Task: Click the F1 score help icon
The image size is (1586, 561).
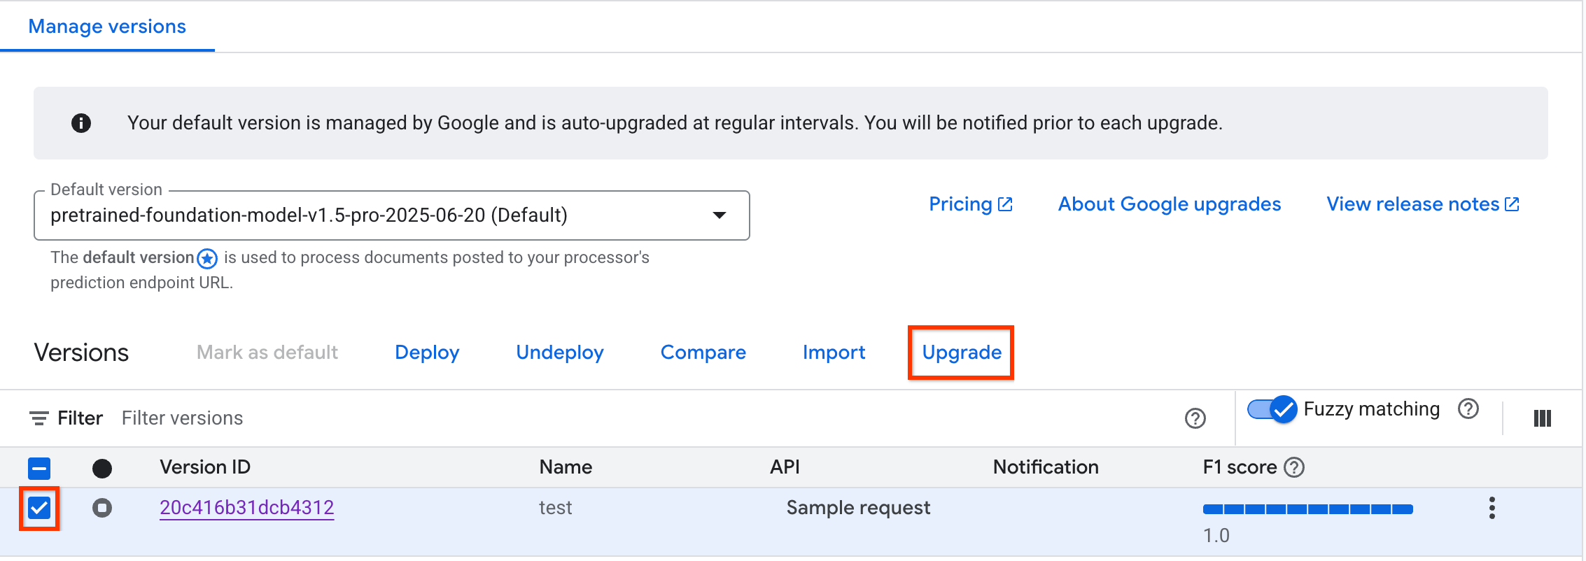Action: [1294, 467]
